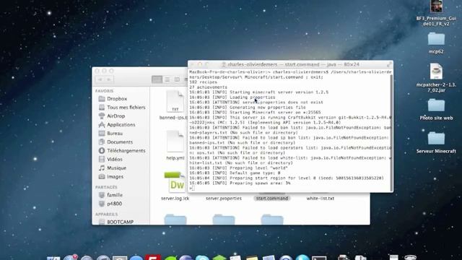Open Dropbox in the Finder sidebar
The width and height of the screenshot is (462, 260).
pos(117,99)
